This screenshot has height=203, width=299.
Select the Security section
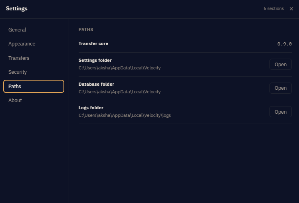[x=34, y=72]
